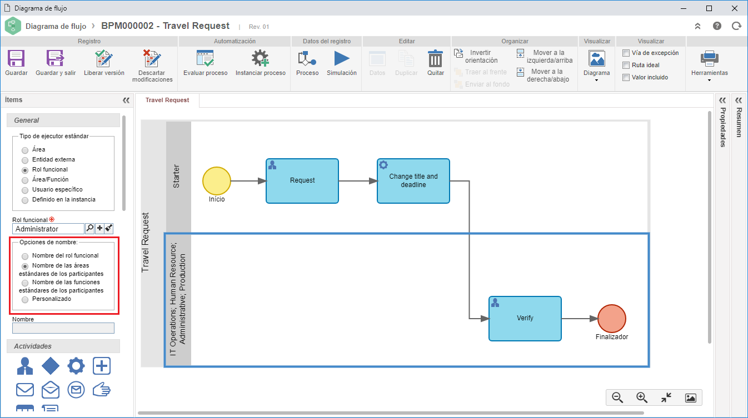Collapse the Ítems side panel
Viewport: 748px width, 418px height.
(126, 100)
